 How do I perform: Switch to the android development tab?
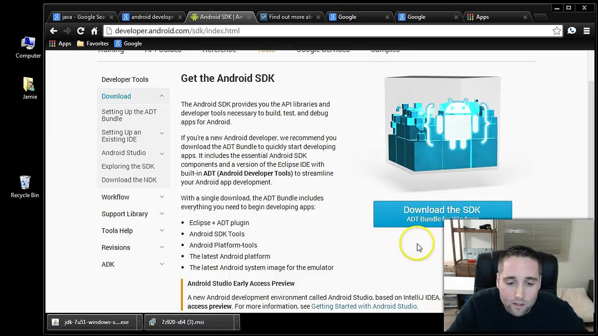pyautogui.click(x=152, y=17)
